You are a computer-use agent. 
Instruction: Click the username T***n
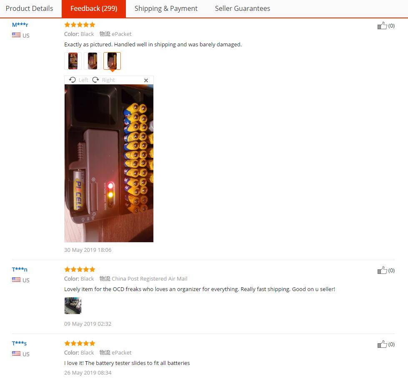[x=20, y=269]
